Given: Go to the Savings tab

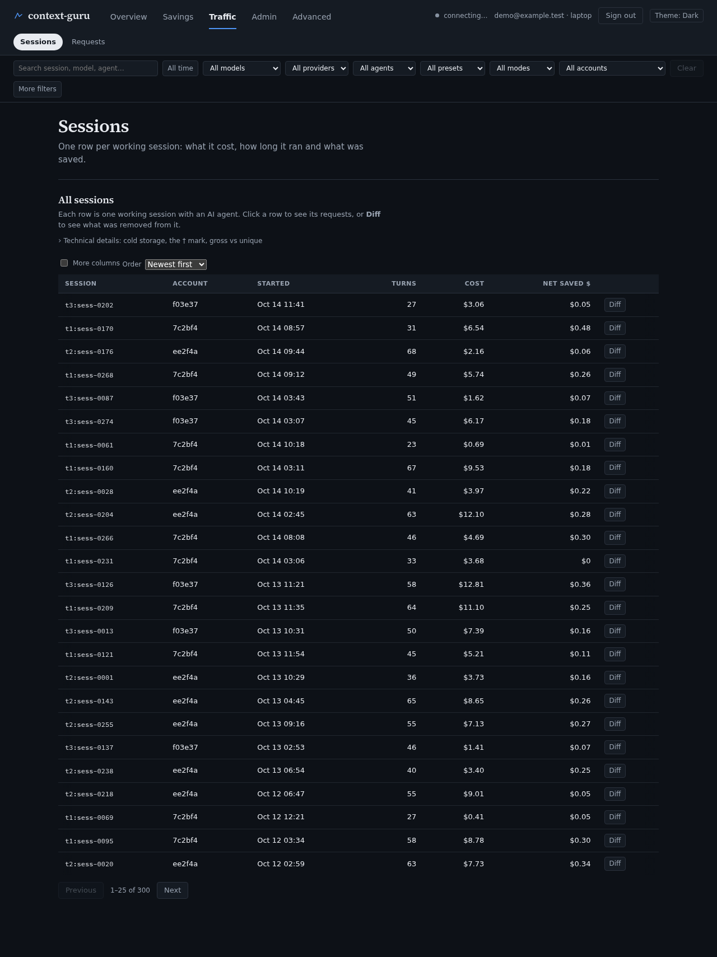Looking at the screenshot, I should tap(178, 17).
